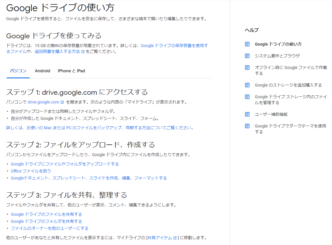
Task: Select the パソコン tab
Action: click(18, 71)
